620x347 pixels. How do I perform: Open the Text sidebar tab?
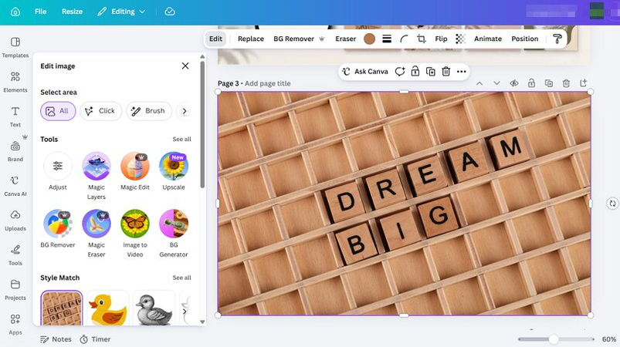click(x=15, y=116)
